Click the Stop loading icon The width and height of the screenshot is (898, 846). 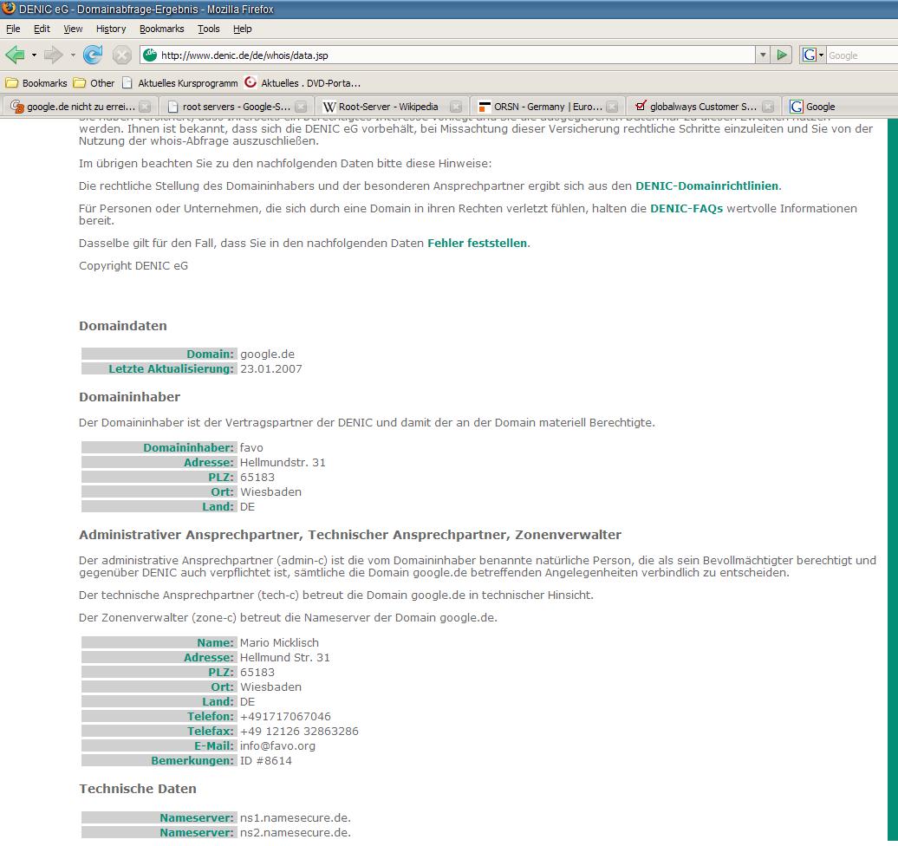[x=121, y=55]
